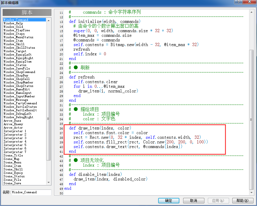Click the 名称 input field

click(x=31, y=192)
